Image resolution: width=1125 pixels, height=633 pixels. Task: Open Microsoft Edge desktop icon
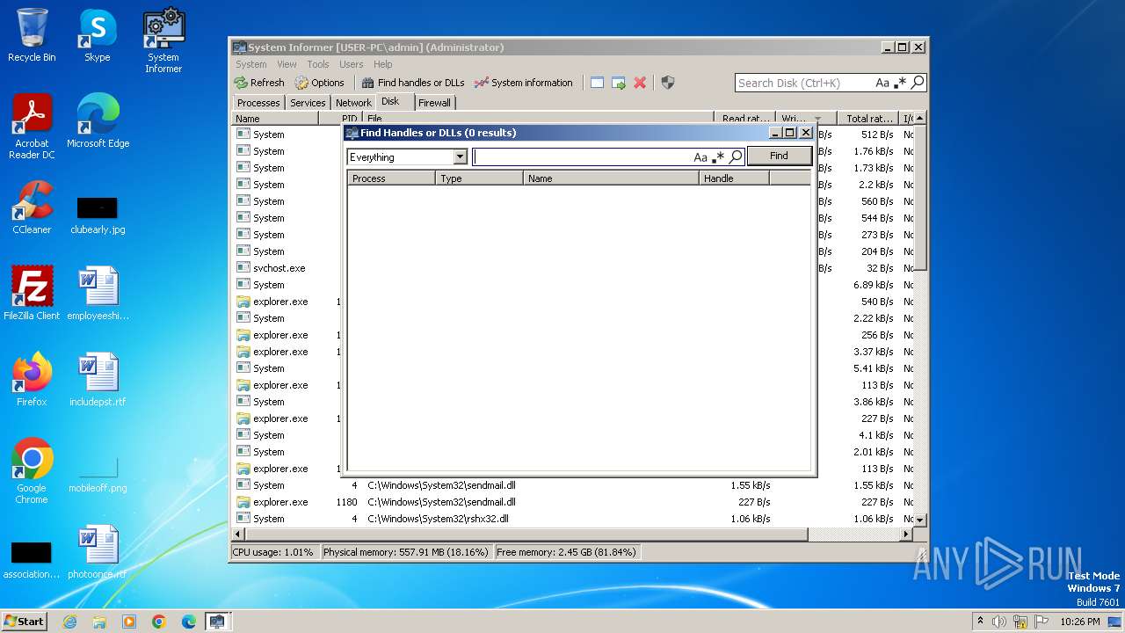(98, 121)
